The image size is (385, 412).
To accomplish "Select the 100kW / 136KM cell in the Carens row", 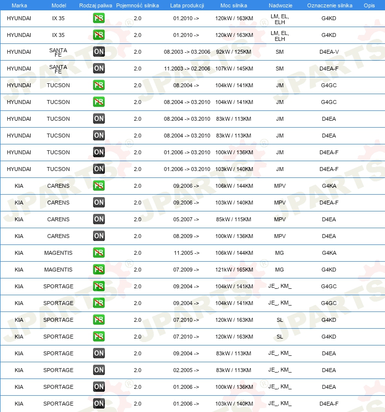I will tap(234, 236).
